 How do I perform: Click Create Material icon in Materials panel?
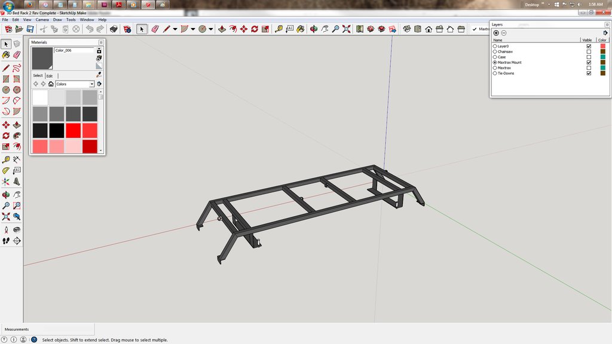pos(99,58)
